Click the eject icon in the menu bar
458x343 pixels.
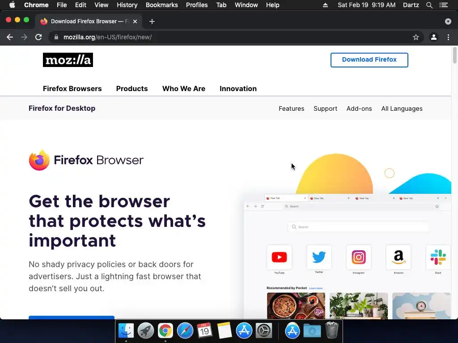[x=325, y=5]
